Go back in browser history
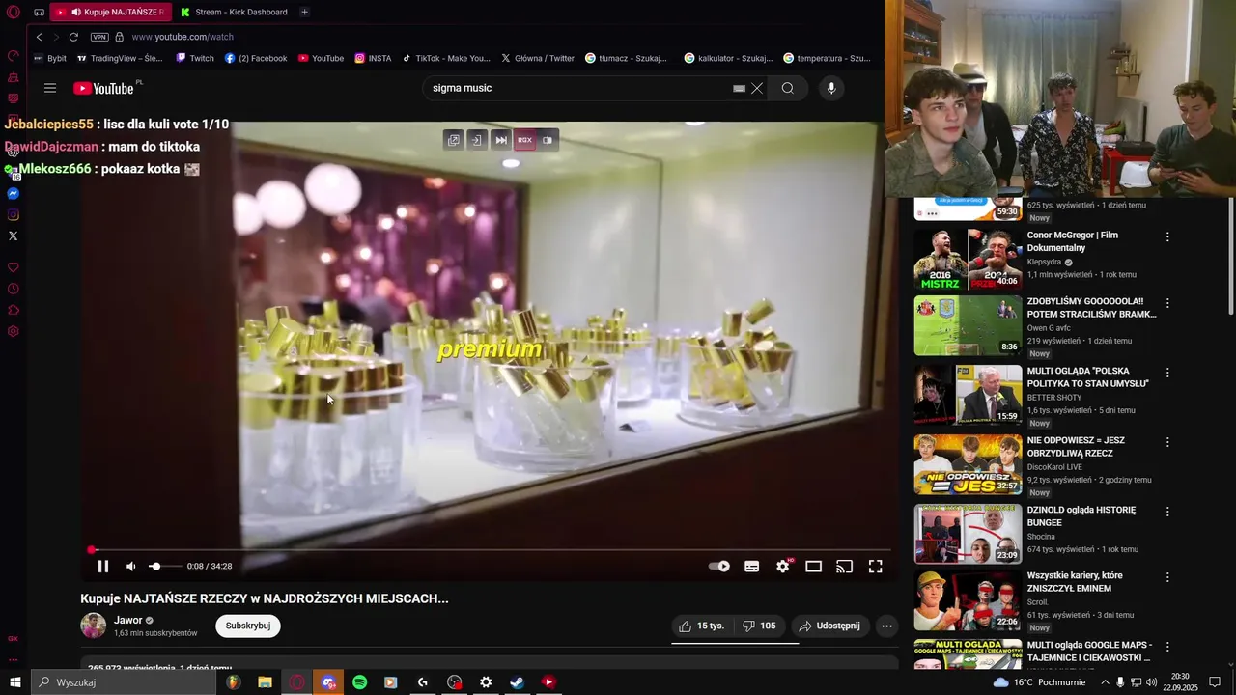 [x=39, y=37]
